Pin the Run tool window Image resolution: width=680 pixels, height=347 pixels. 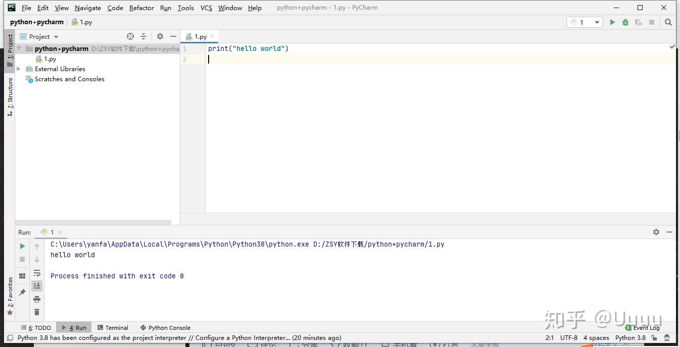(x=22, y=292)
